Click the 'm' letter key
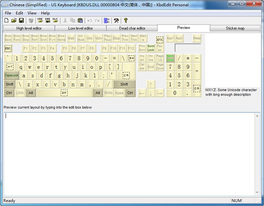This screenshot has height=206, width=264. tap(82, 84)
